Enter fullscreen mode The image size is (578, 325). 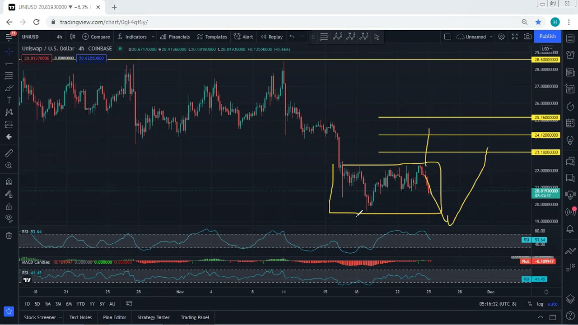pos(514,37)
